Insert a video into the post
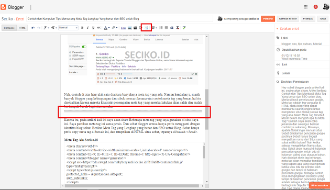The width and height of the screenshot is (330, 190). tap(135, 28)
